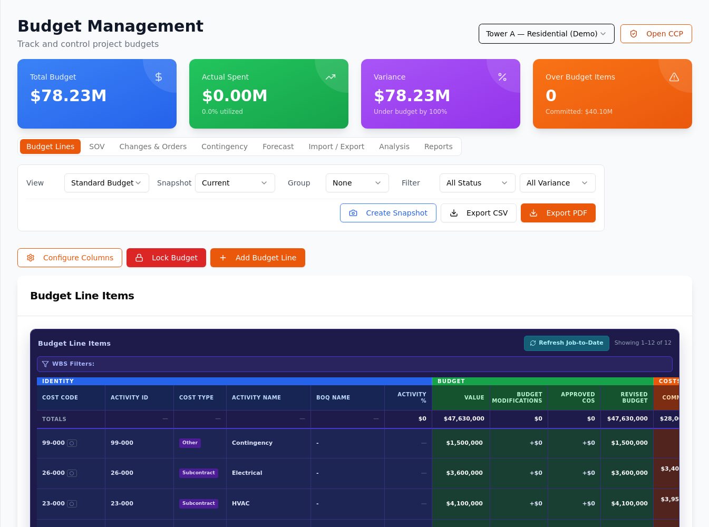
Task: Click the dollar icon on Total Budget card
Action: pos(159,77)
